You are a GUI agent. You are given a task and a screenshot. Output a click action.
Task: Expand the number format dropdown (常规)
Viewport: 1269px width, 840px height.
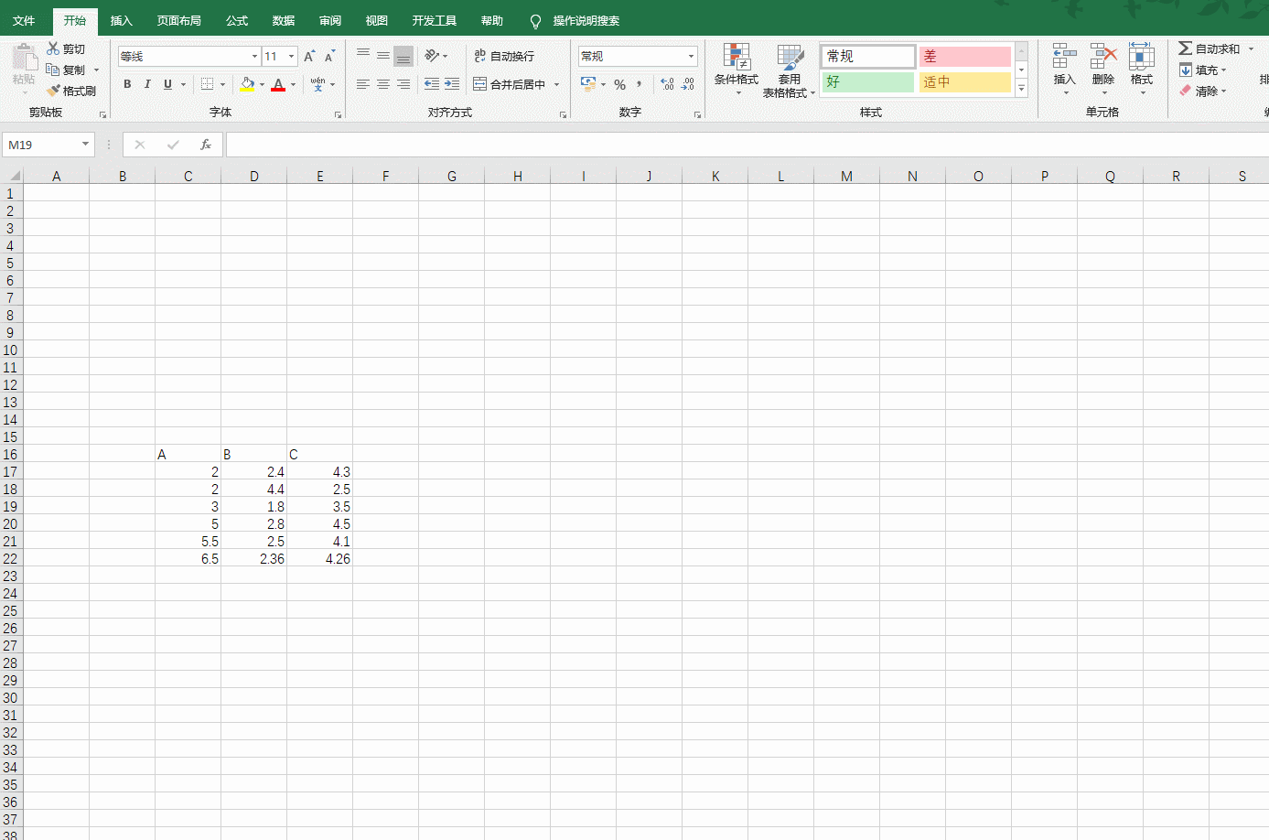(691, 57)
